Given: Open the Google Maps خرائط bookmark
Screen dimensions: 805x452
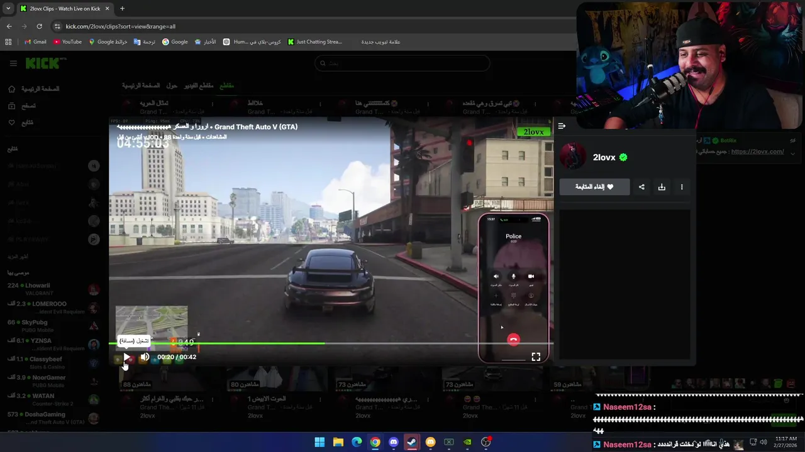Looking at the screenshot, I should pyautogui.click(x=108, y=42).
